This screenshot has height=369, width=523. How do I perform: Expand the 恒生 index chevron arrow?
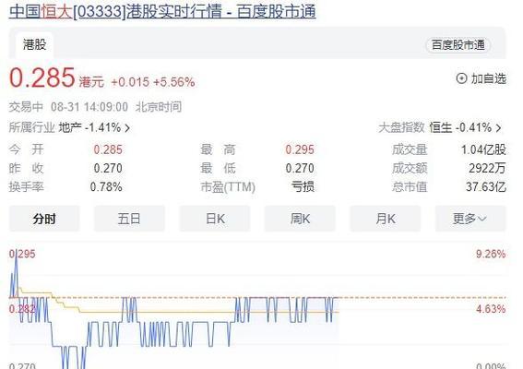coord(498,128)
